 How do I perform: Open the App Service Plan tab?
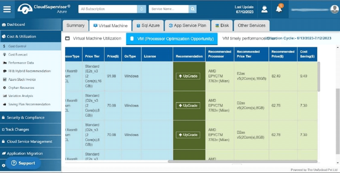click(187, 26)
